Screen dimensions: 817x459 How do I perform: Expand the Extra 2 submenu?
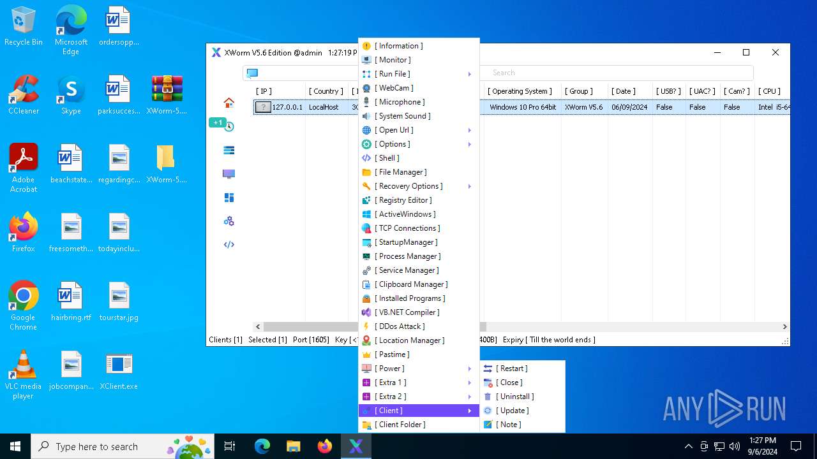pos(419,397)
